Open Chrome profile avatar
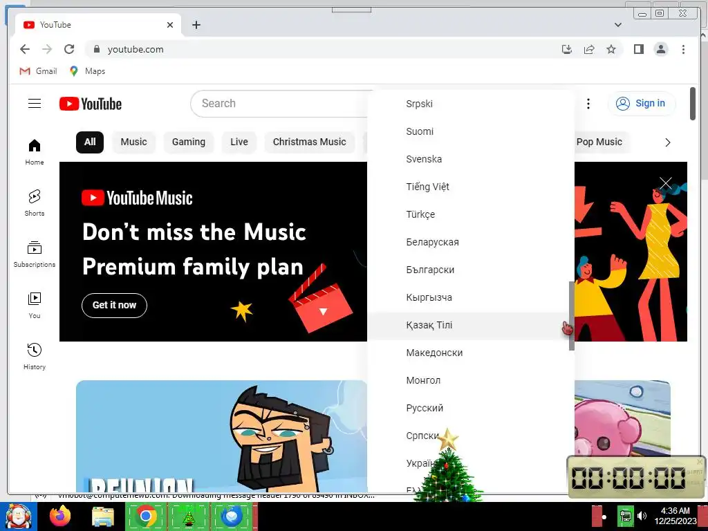Image resolution: width=708 pixels, height=531 pixels. click(x=660, y=49)
